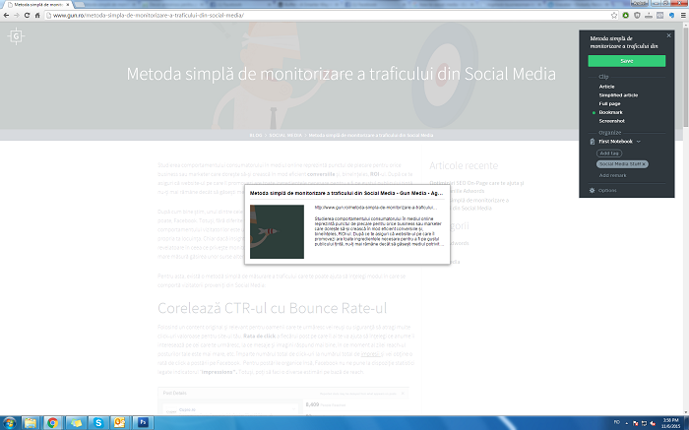The height and width of the screenshot is (430, 689).
Task: Click the Gun Media logo icon
Action: pyautogui.click(x=15, y=36)
